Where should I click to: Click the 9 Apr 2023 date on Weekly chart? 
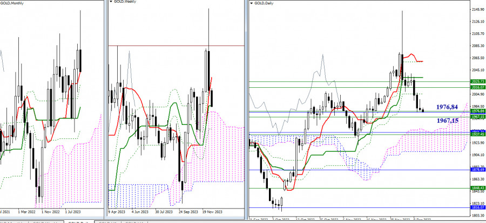pyautogui.click(x=117, y=212)
